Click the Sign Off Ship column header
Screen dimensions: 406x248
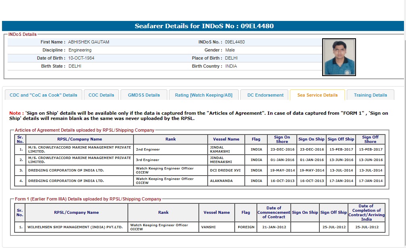341,139
